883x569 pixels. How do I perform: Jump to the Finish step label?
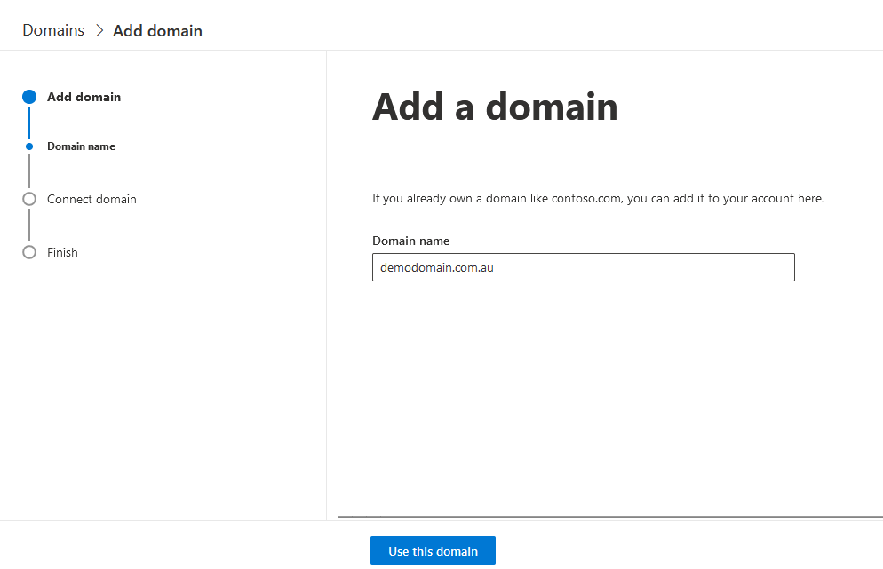(62, 252)
